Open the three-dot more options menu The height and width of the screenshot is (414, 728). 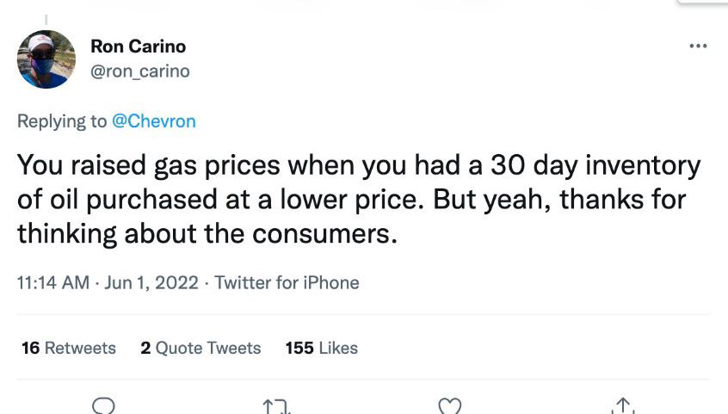[697, 46]
